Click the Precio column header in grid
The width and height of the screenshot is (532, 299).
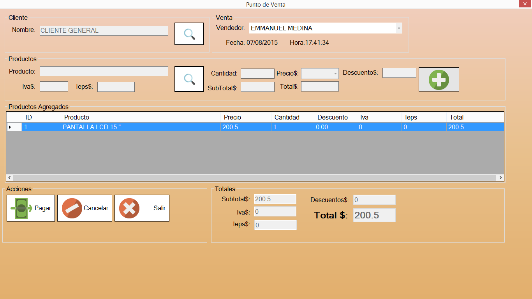click(x=245, y=117)
